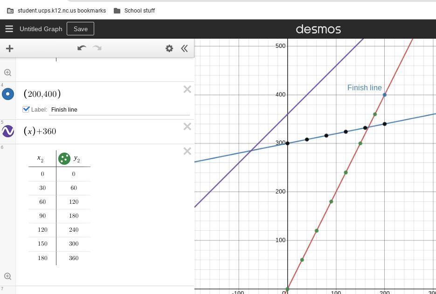The height and width of the screenshot is (294, 436).
Task: Select x2 cell with value 120
Action: point(42,230)
